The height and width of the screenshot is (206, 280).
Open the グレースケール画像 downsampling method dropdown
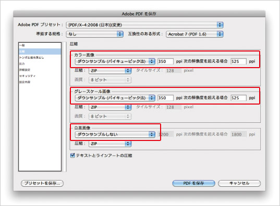[x=115, y=98]
